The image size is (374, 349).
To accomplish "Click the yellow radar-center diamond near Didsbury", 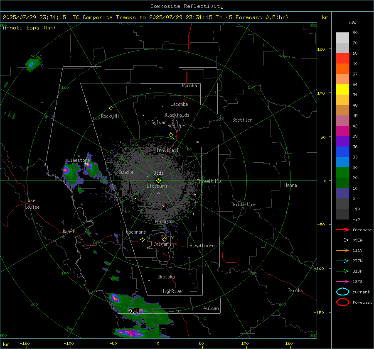I will click(158, 181).
